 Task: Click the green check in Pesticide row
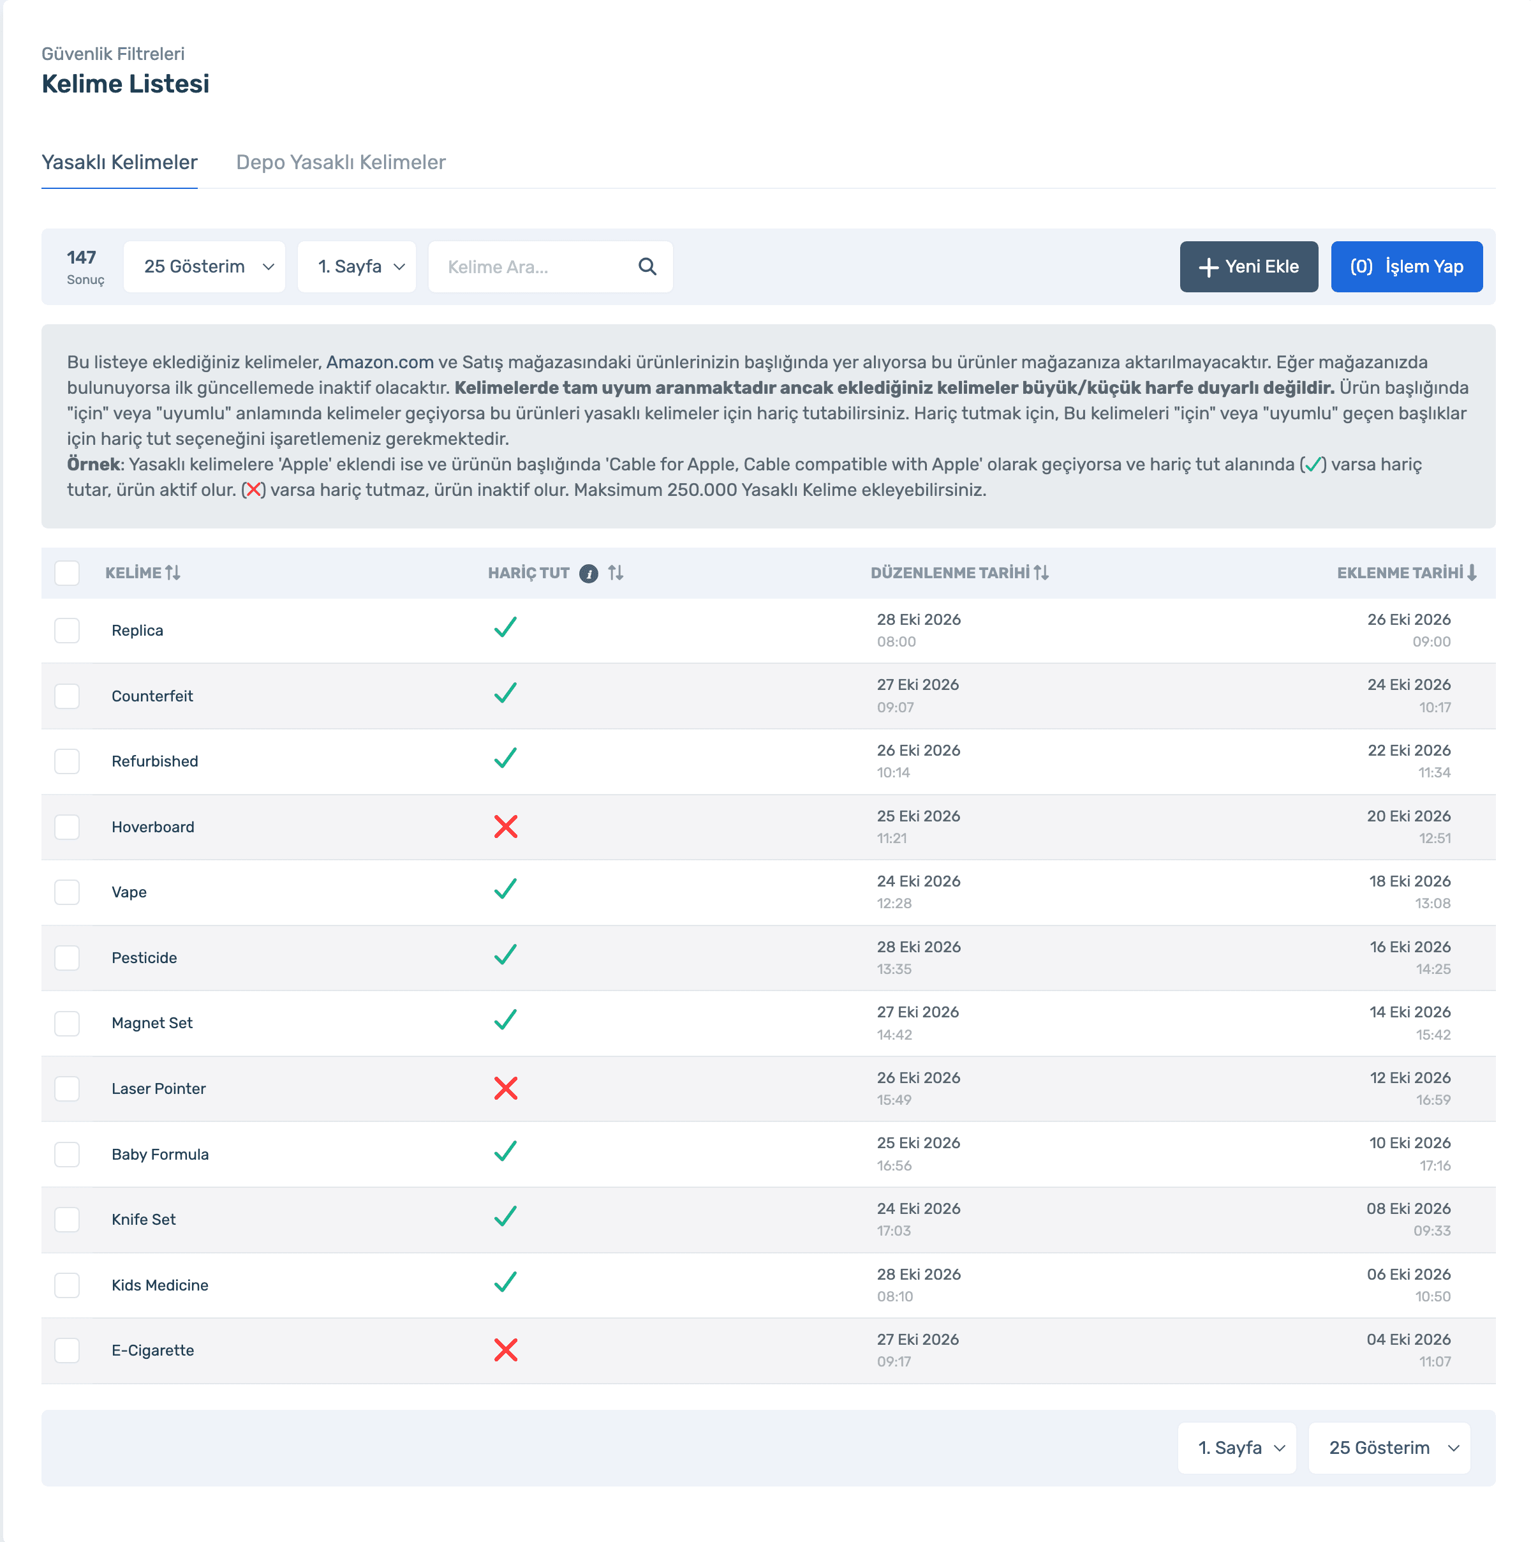[x=506, y=955]
